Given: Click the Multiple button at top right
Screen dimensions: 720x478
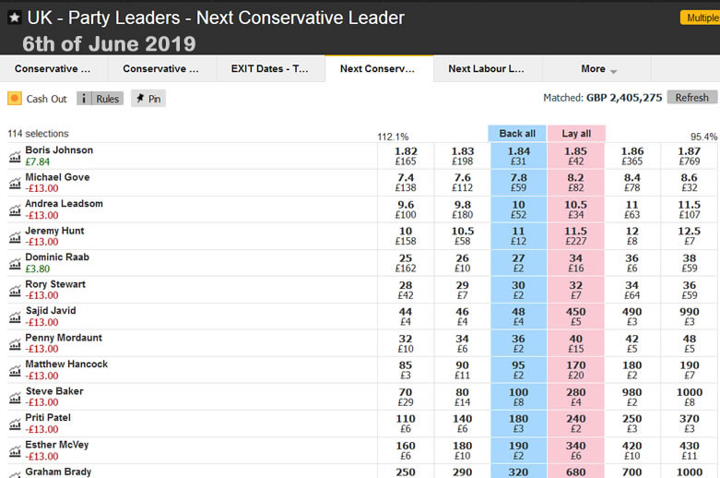Looking at the screenshot, I should [x=700, y=18].
